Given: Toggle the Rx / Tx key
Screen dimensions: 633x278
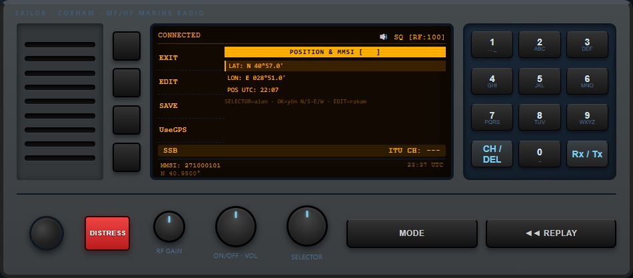Looking at the screenshot, I should pyautogui.click(x=587, y=154).
